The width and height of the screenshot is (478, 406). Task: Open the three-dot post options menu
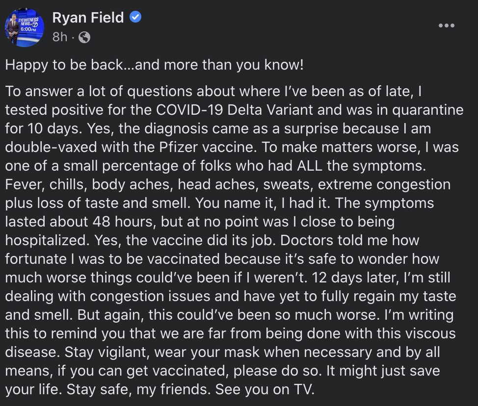click(446, 25)
